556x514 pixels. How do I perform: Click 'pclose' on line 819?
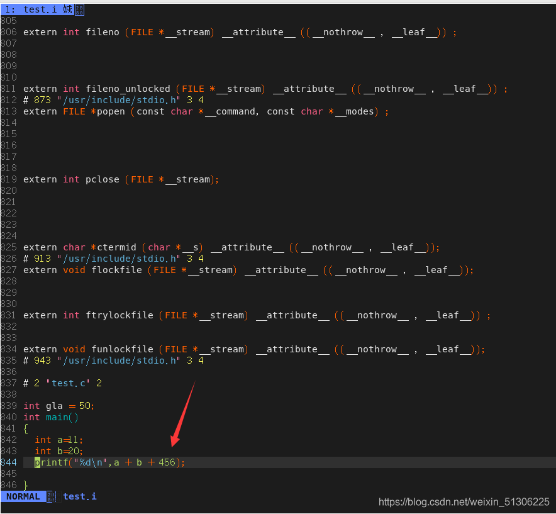pyautogui.click(x=103, y=179)
